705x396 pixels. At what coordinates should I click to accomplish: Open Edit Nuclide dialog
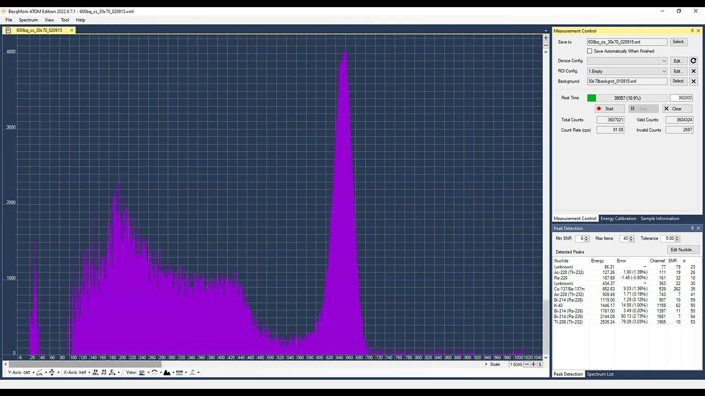point(682,250)
